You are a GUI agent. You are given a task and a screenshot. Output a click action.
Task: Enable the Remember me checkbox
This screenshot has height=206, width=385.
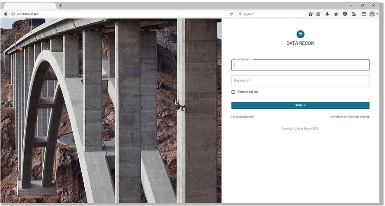click(x=234, y=92)
